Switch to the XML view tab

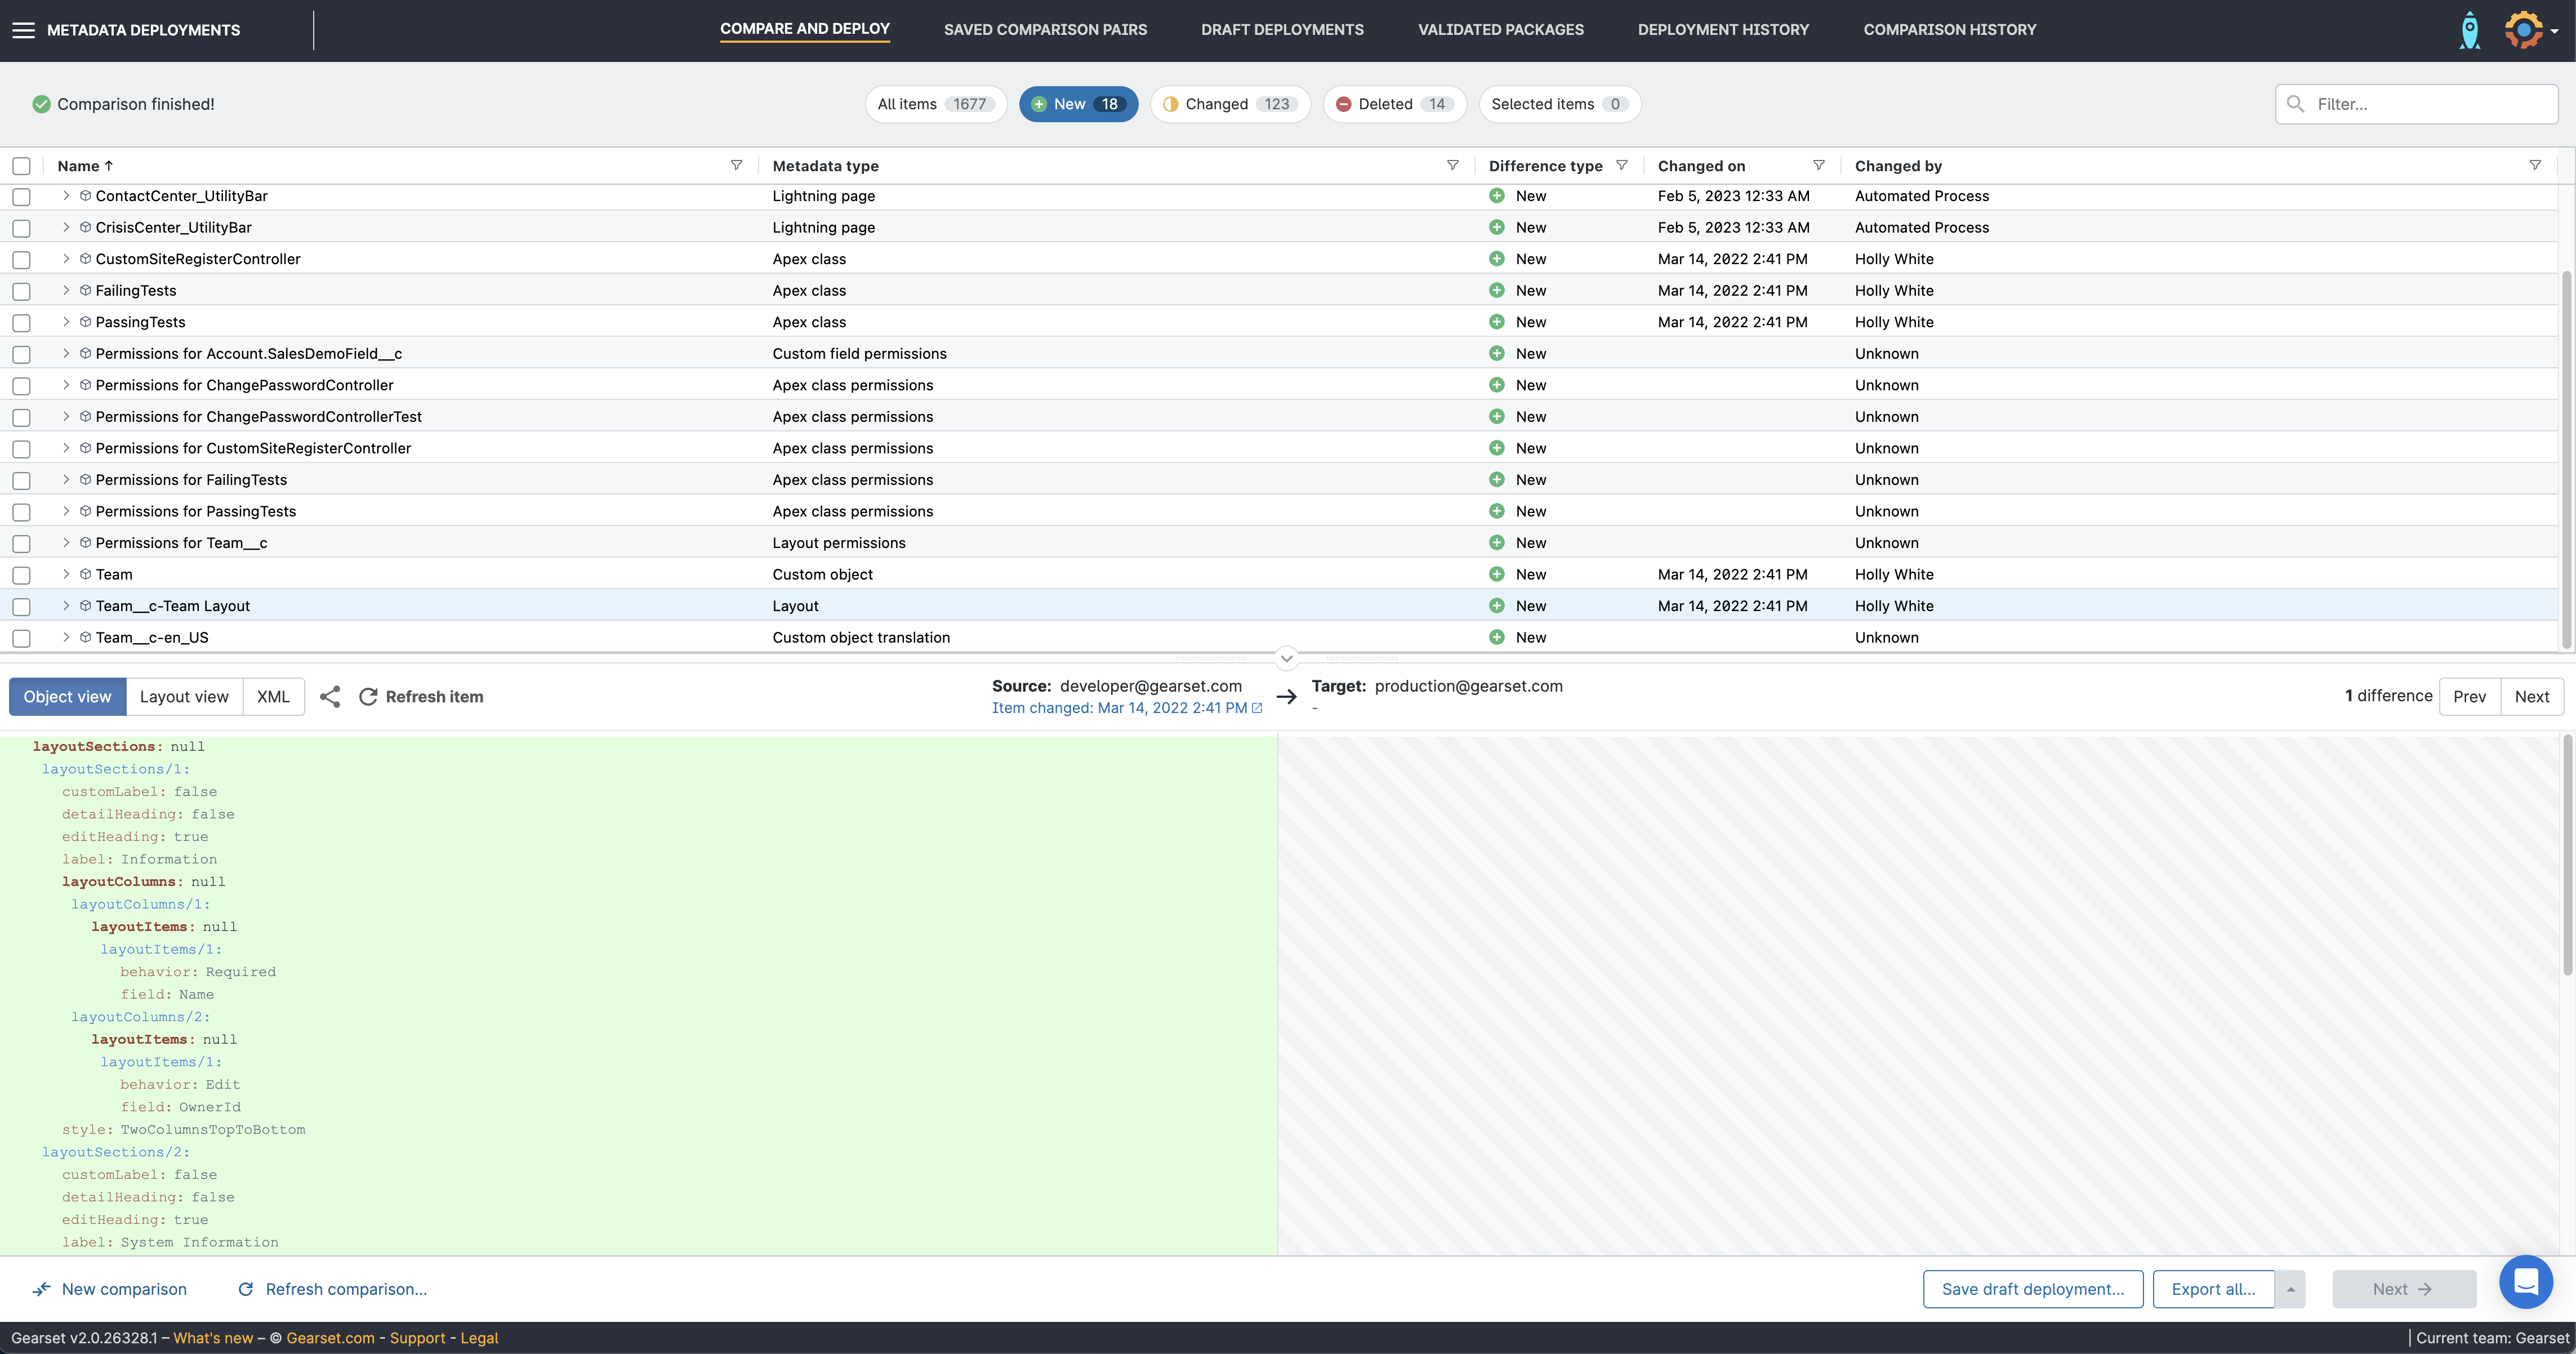273,697
